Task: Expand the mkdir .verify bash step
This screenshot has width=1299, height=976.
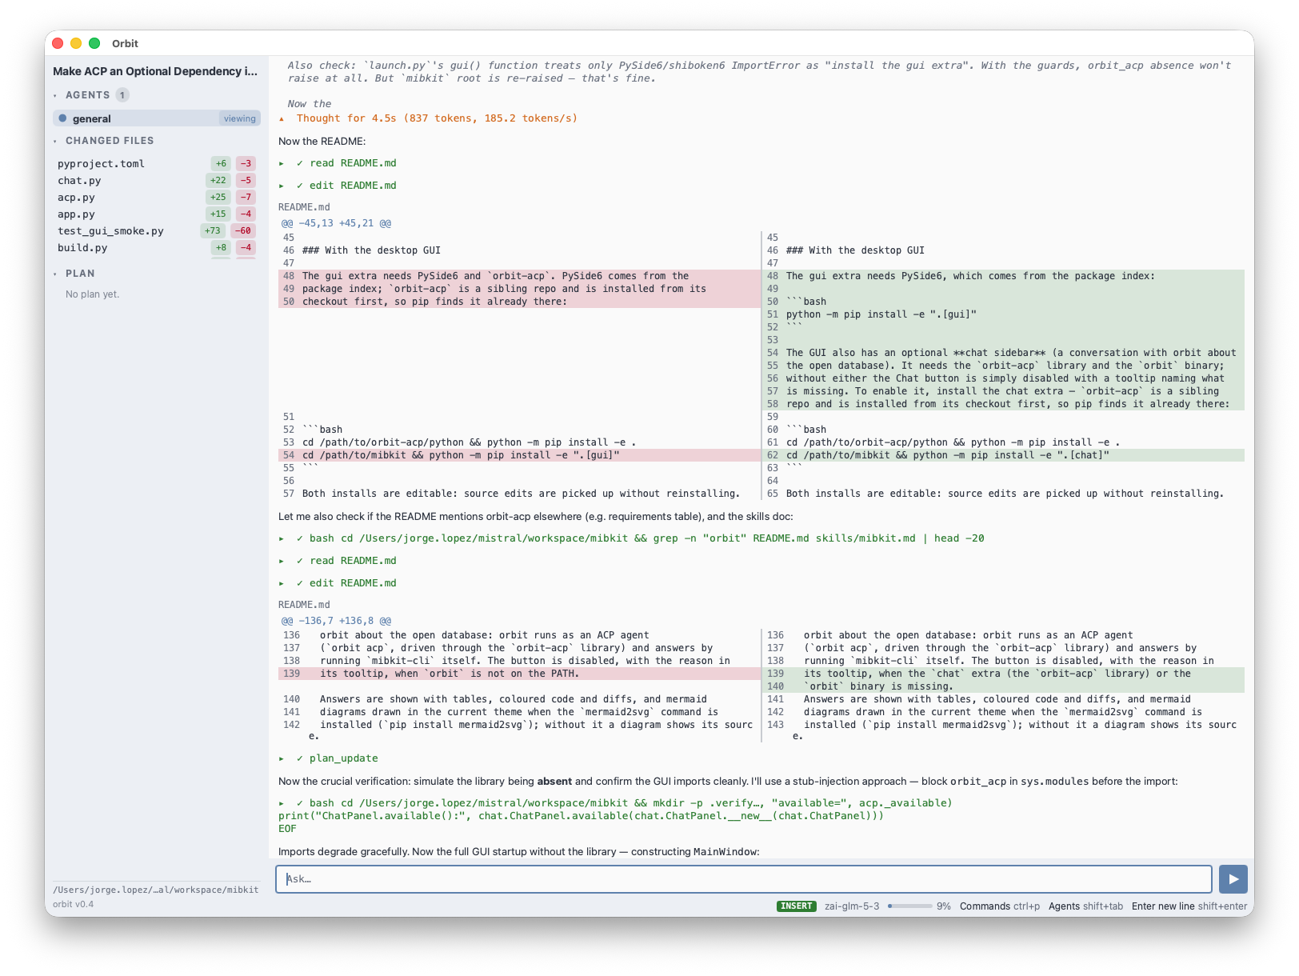Action: click(x=282, y=803)
